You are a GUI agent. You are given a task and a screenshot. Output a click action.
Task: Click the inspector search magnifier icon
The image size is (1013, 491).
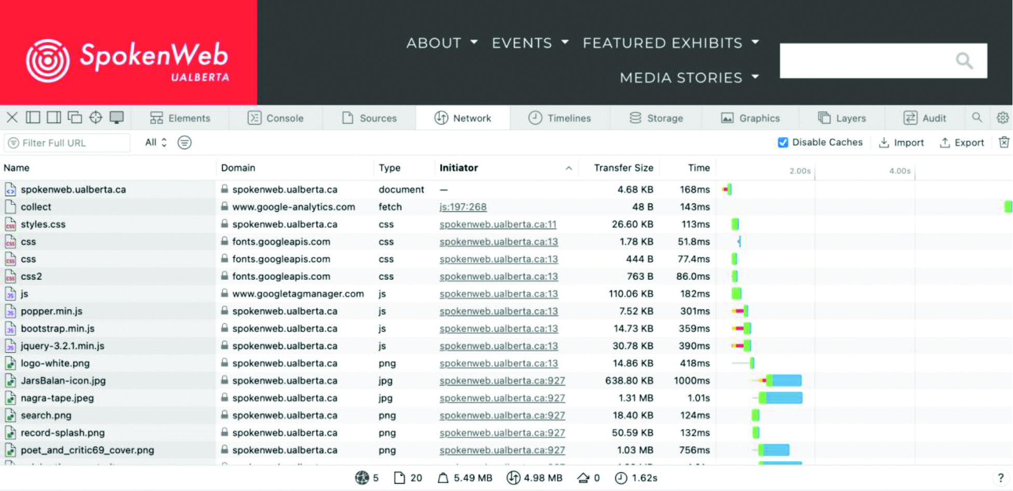coord(977,118)
